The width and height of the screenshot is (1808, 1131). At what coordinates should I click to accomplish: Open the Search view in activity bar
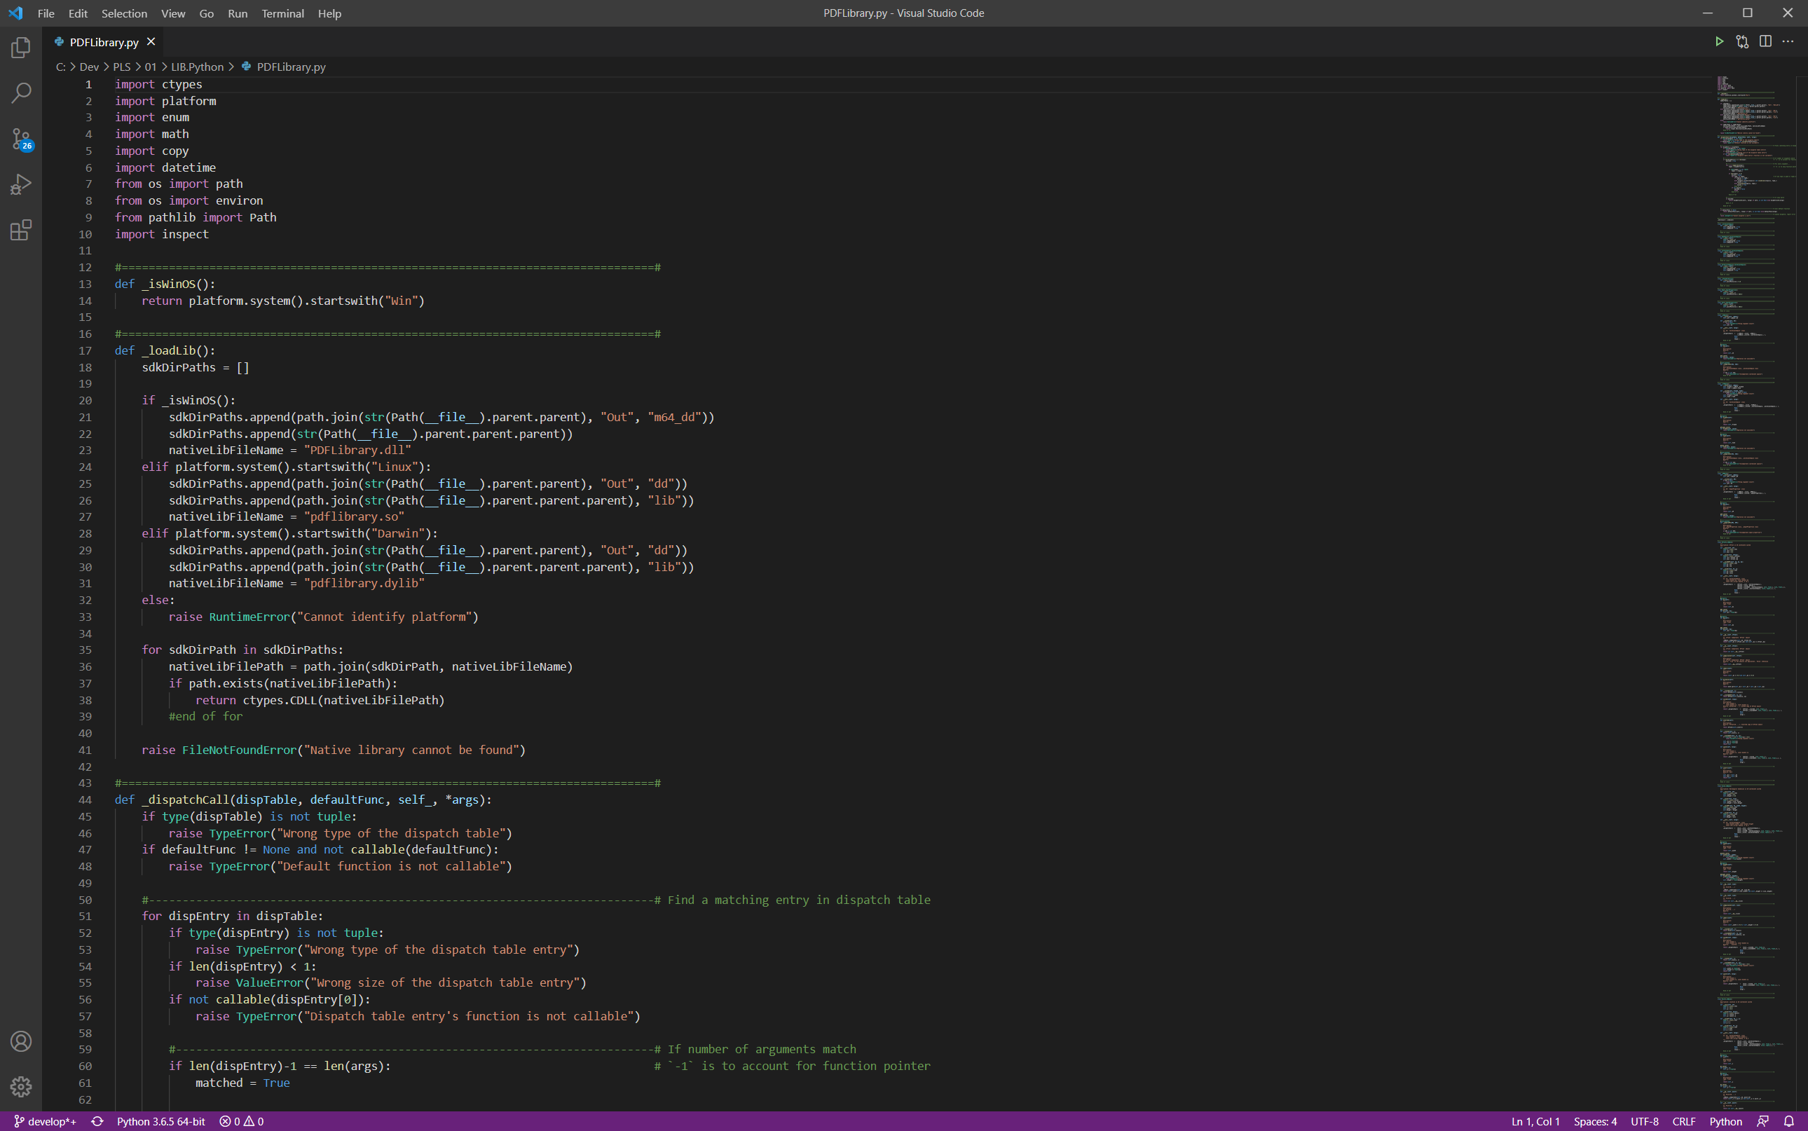pyautogui.click(x=21, y=92)
